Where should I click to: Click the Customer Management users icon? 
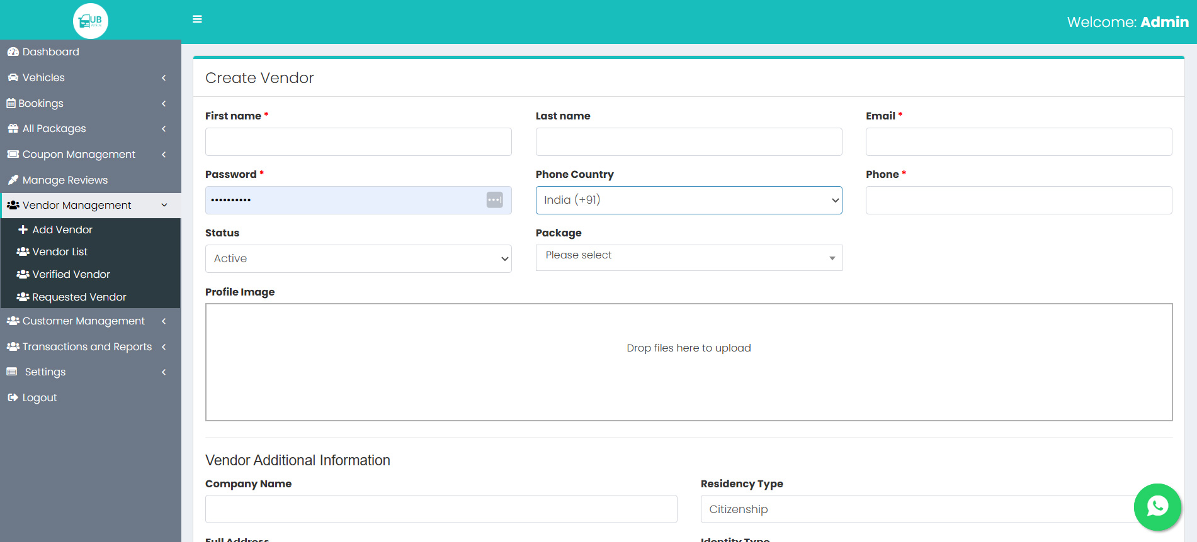coord(13,321)
